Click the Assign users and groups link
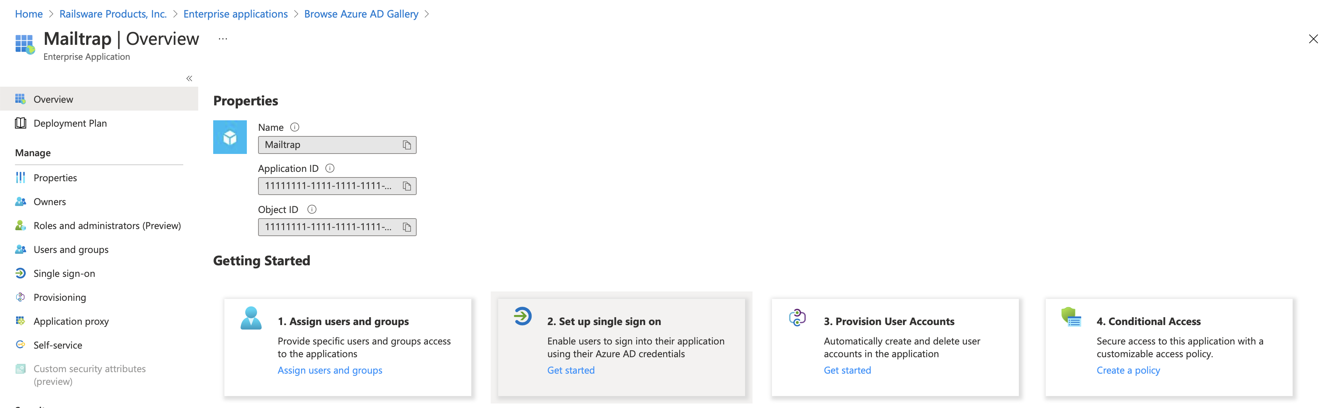The width and height of the screenshot is (1333, 408). click(330, 370)
